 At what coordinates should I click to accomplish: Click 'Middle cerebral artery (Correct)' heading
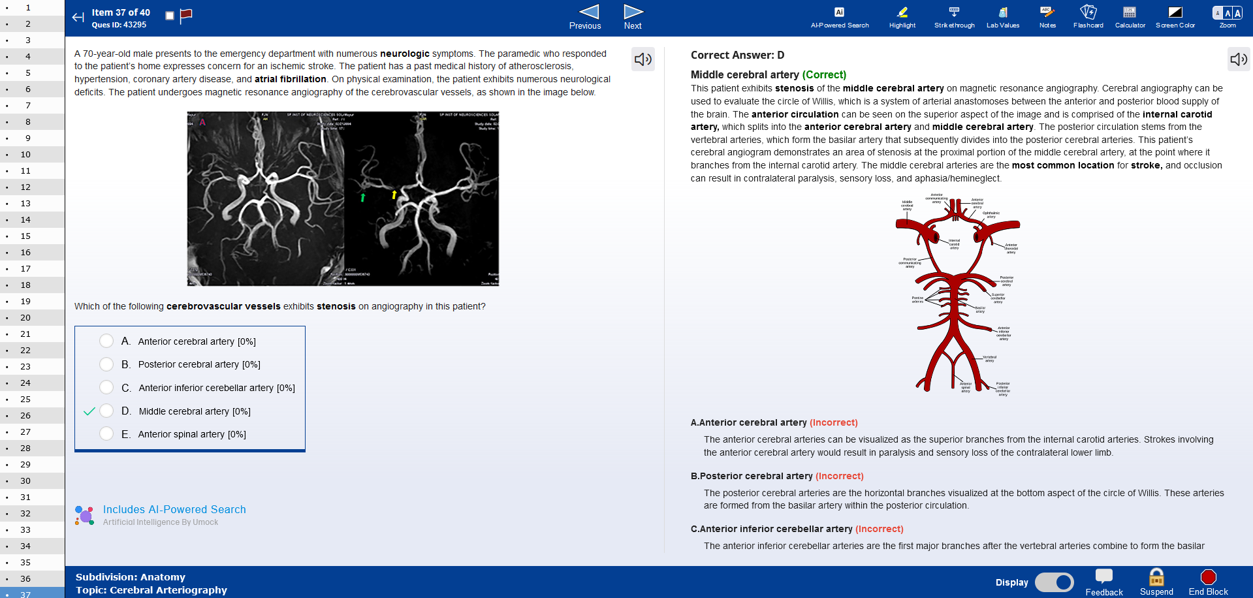(769, 75)
